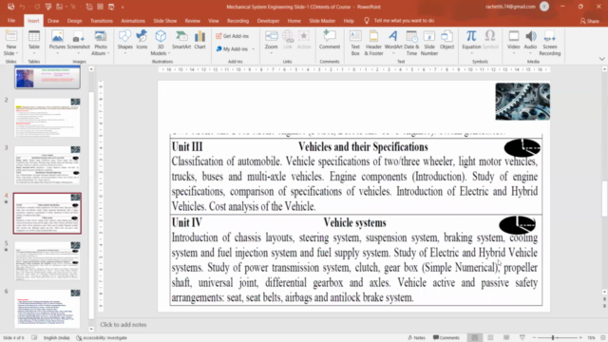Open the Shapes gallery
The image size is (608, 342).
click(124, 43)
